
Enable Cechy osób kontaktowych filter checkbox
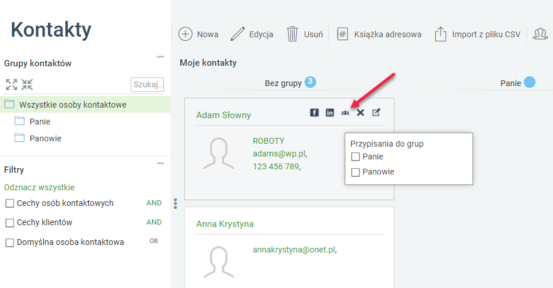[x=9, y=203]
